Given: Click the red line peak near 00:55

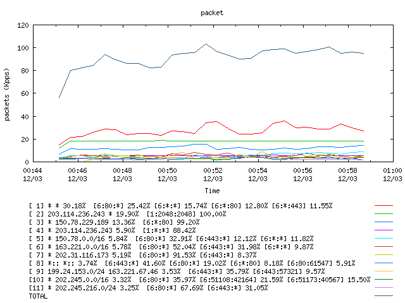Looking at the screenshot, I should pyautogui.click(x=284, y=121).
